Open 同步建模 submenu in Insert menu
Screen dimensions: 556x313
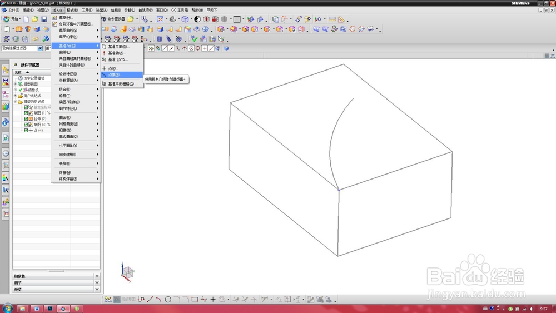pyautogui.click(x=76, y=155)
